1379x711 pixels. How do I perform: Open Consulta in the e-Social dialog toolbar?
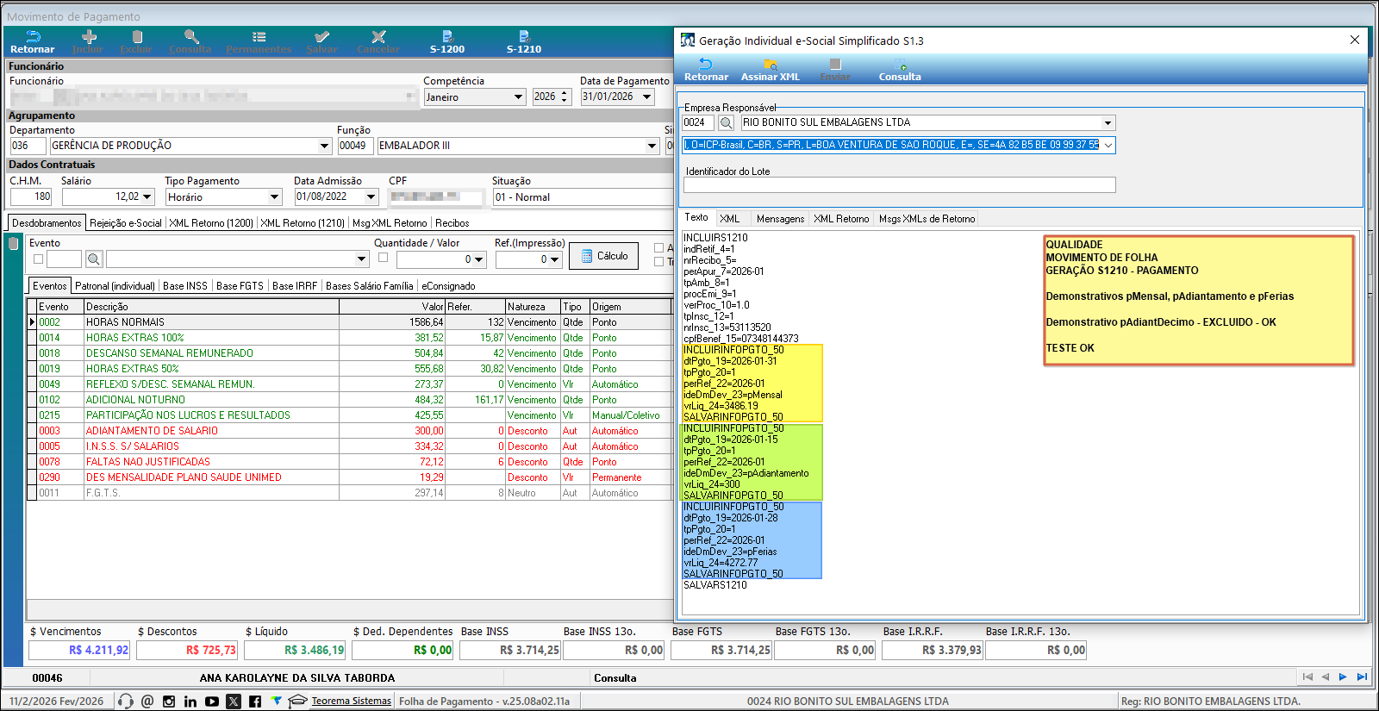tap(900, 69)
